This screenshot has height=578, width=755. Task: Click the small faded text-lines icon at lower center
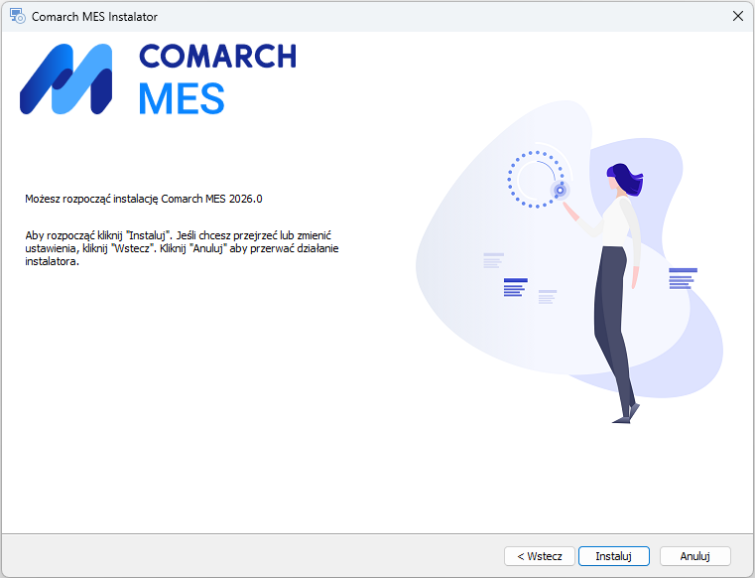(548, 297)
